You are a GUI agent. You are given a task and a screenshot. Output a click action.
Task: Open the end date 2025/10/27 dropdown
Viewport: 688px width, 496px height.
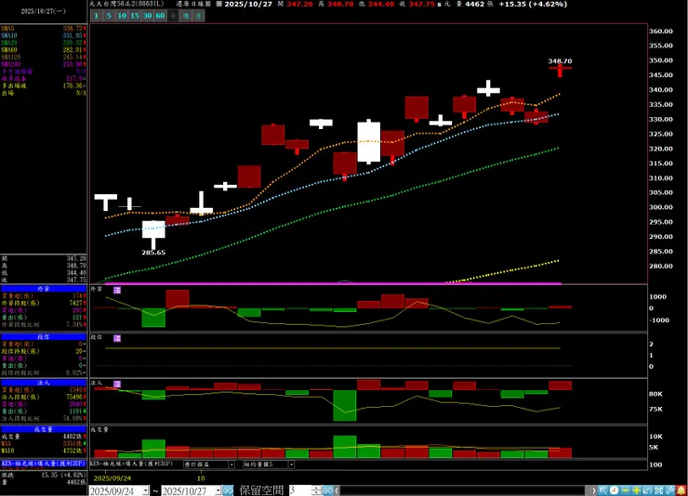pos(218,491)
